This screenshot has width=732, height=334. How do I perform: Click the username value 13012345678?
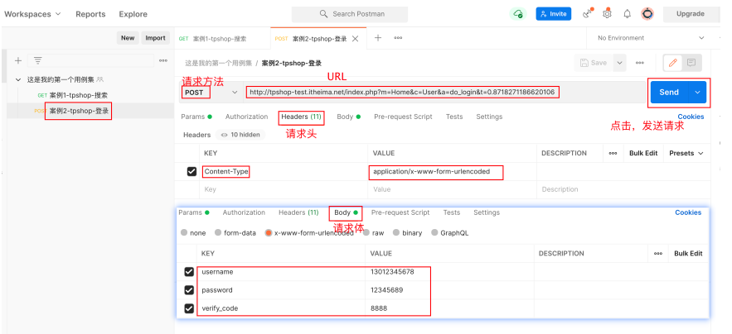pos(392,271)
